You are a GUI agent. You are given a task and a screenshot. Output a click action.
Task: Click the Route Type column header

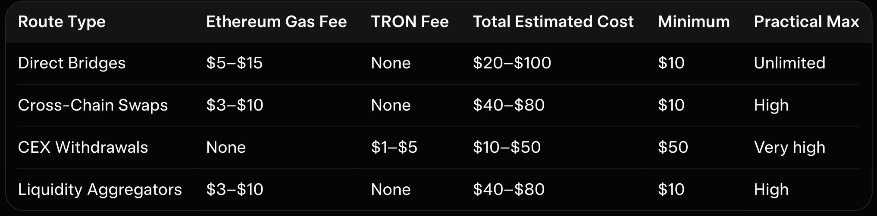[x=62, y=22]
